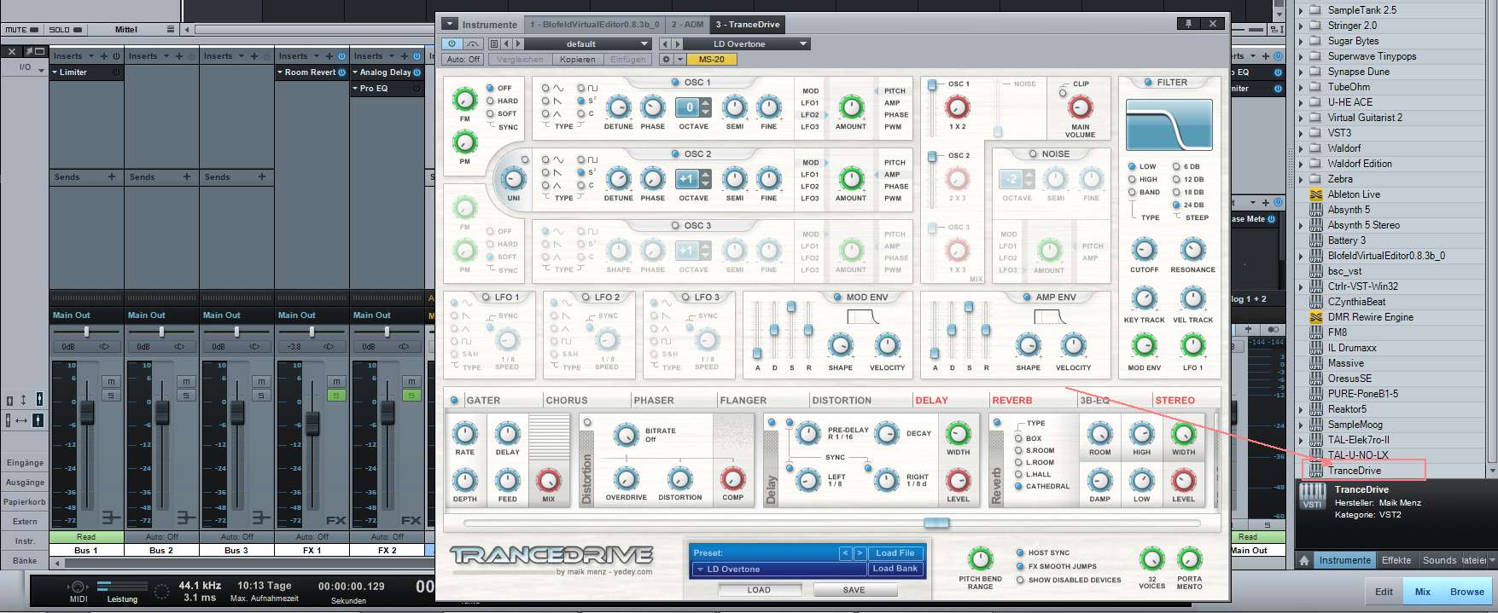Select CATHEDRAL reverb type
Image resolution: width=1498 pixels, height=613 pixels.
pos(1018,486)
